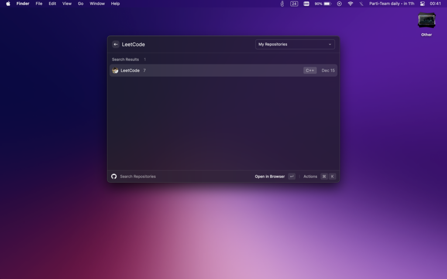Select the Other desktop folder stack

pyautogui.click(x=426, y=24)
